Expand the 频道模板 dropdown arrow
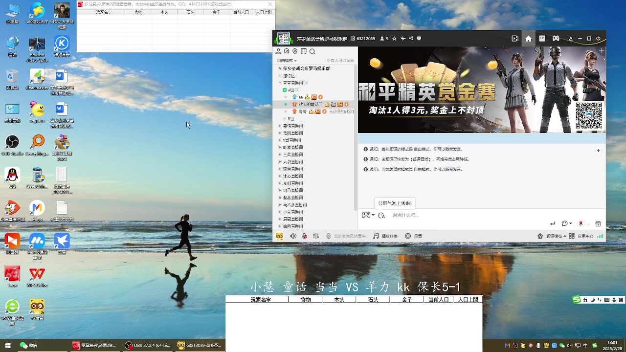Image resolution: width=626 pixels, height=352 pixels. tap(565, 236)
